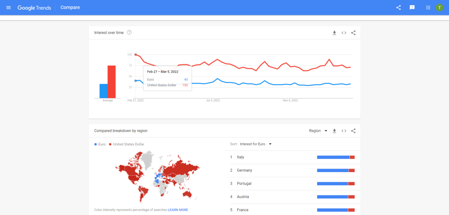Share the Interest over time chart
The image size is (449, 215).
[353, 33]
